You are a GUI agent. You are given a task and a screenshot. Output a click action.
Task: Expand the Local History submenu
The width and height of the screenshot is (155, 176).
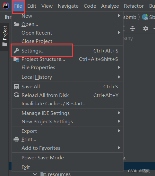click(67, 77)
